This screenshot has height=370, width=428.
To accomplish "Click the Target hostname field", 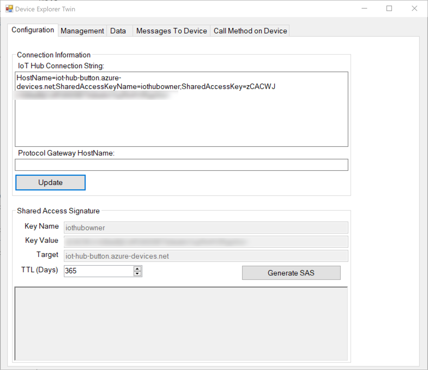I will coord(206,255).
